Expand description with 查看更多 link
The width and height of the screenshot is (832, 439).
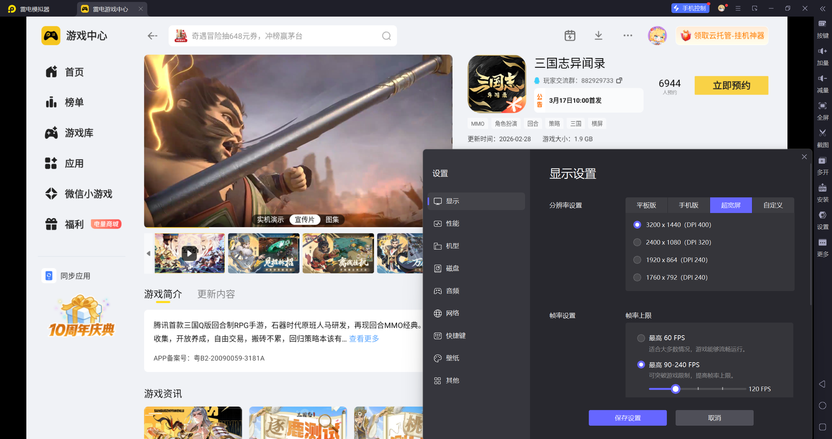coord(364,339)
